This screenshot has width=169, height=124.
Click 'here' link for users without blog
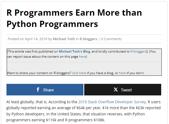pyautogui.click(x=122, y=73)
